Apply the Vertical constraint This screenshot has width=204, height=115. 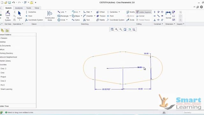pyautogui.click(x=155, y=12)
